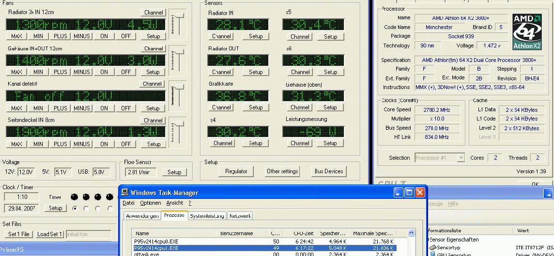Image resolution: width=554 pixels, height=256 pixels.
Task: Open the Regulator settings
Action: [236, 171]
